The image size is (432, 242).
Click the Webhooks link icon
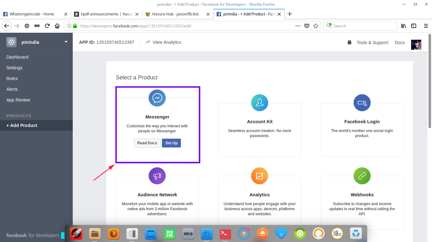click(362, 176)
